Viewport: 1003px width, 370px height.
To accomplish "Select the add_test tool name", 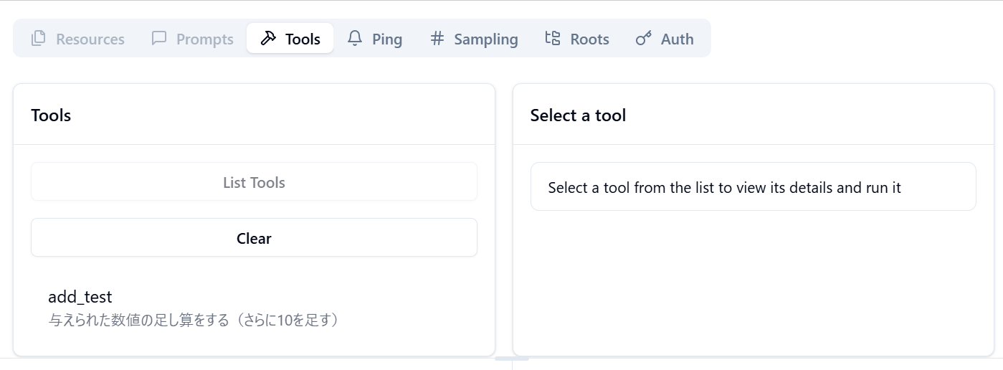I will pos(80,297).
